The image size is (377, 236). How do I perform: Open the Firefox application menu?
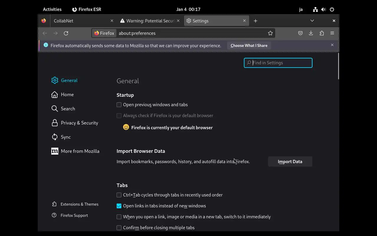(x=332, y=33)
